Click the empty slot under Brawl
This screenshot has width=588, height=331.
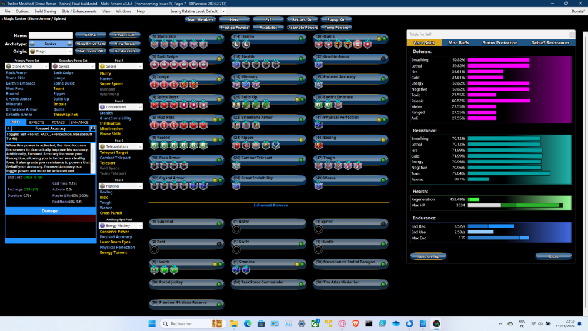click(236, 229)
